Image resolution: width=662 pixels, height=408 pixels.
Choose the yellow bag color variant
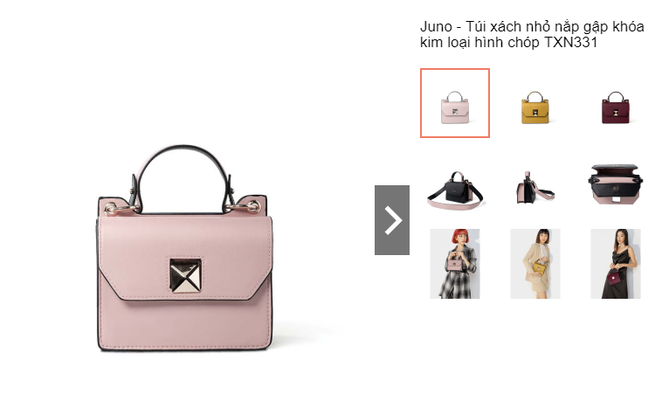(x=534, y=107)
